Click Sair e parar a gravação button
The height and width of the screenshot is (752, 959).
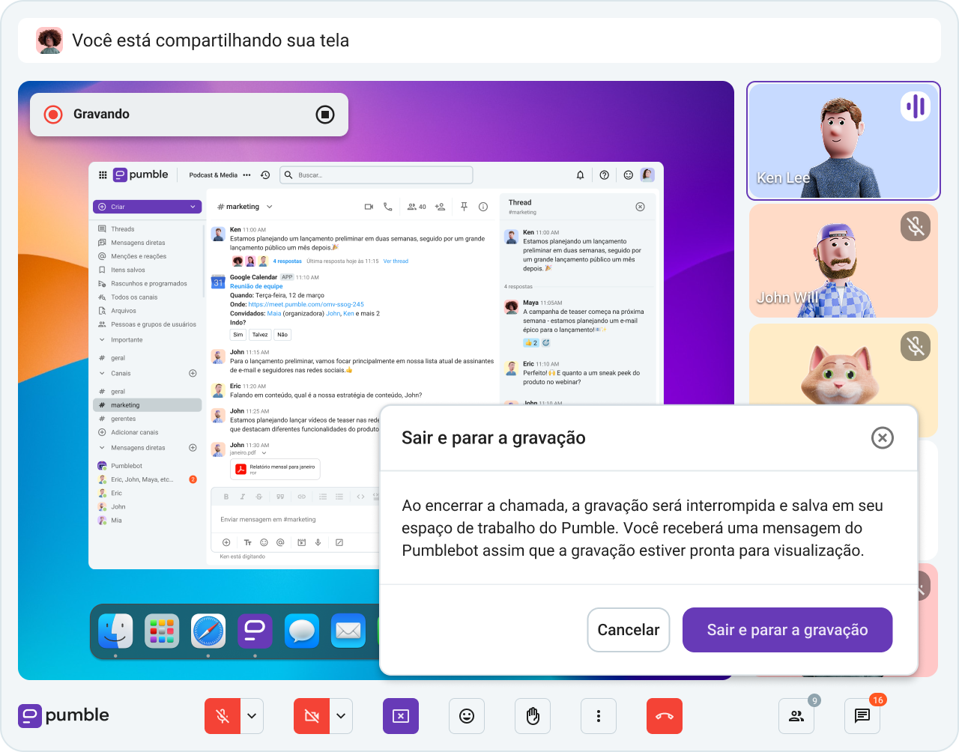coord(787,630)
